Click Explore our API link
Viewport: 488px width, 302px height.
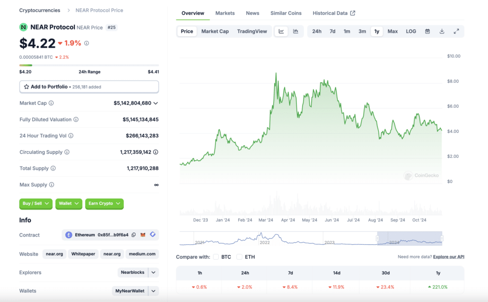(448, 257)
